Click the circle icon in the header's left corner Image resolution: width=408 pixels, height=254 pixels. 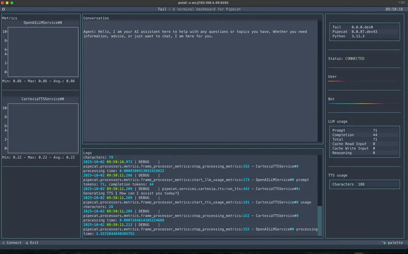tap(3, 9)
